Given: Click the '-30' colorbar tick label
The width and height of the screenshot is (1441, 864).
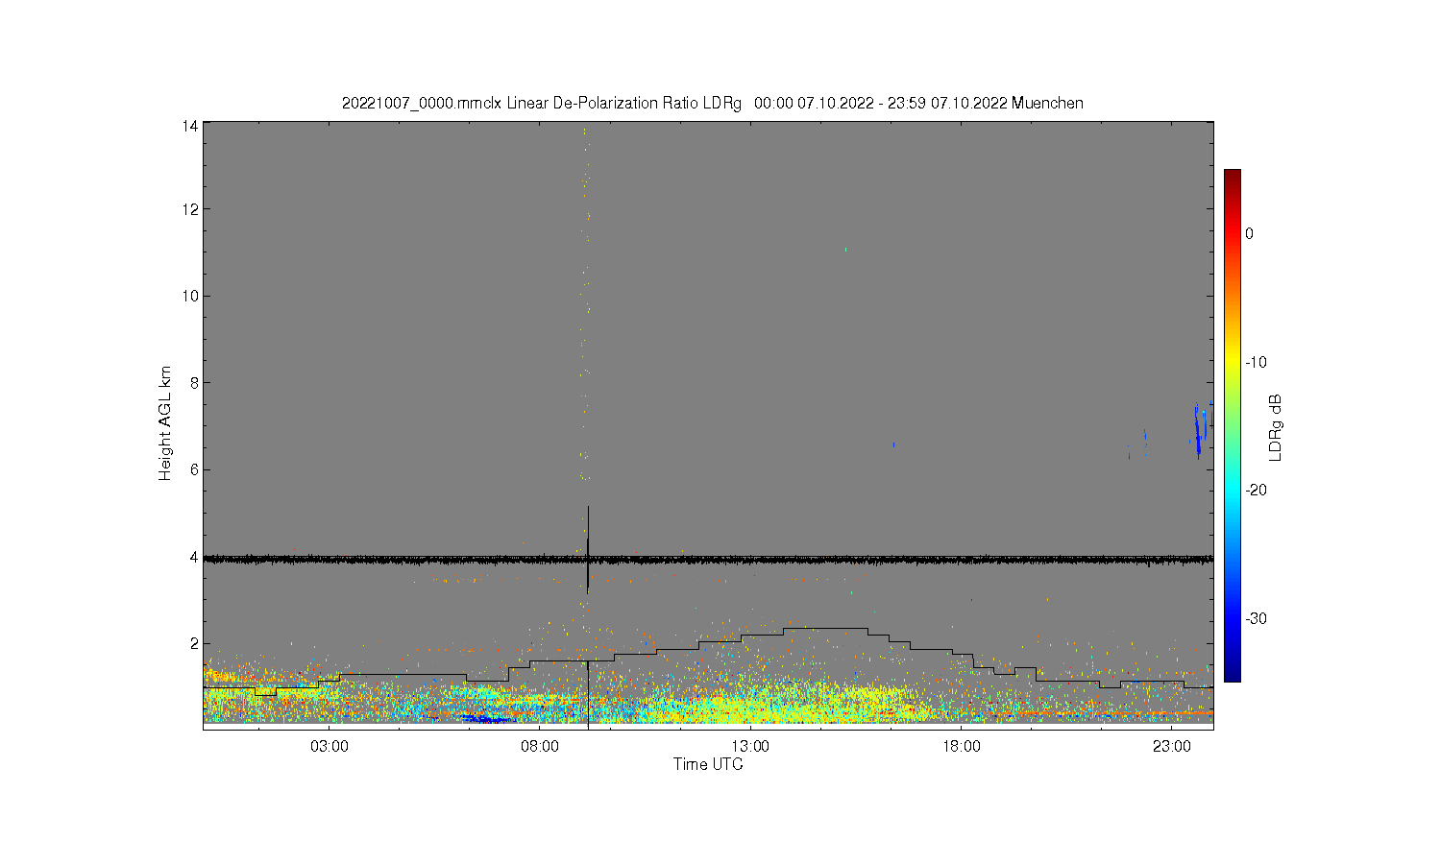Looking at the screenshot, I should [x=1256, y=618].
